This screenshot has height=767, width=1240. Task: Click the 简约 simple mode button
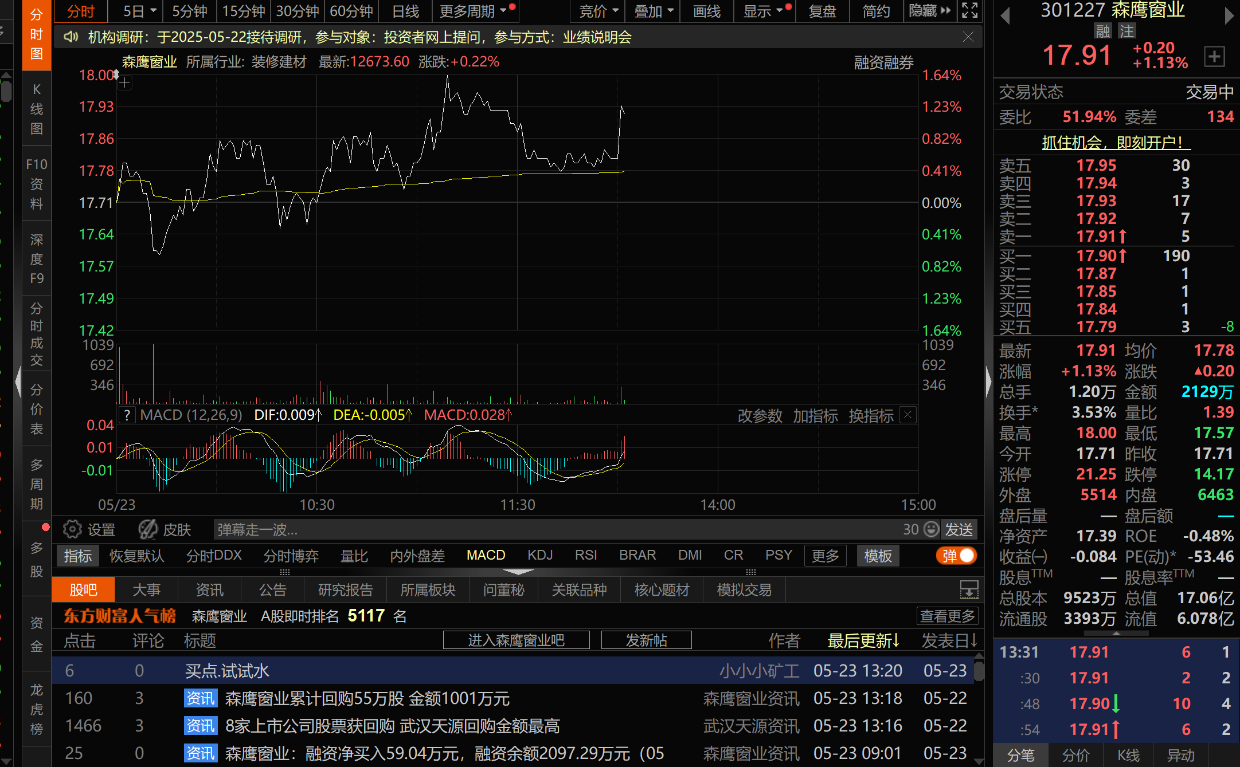pyautogui.click(x=876, y=11)
